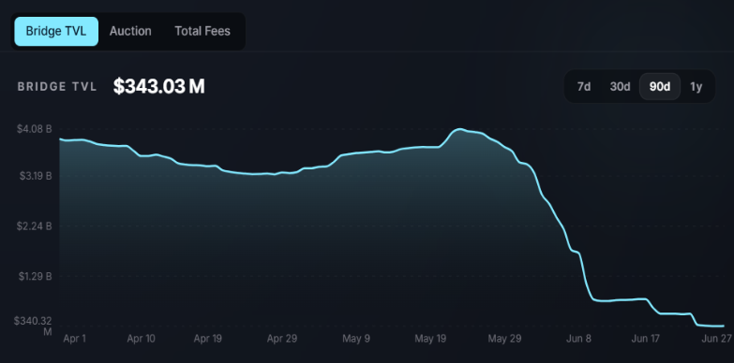Viewport: 734px width, 363px height.
Task: Switch to the Auction tab
Action: (x=130, y=31)
